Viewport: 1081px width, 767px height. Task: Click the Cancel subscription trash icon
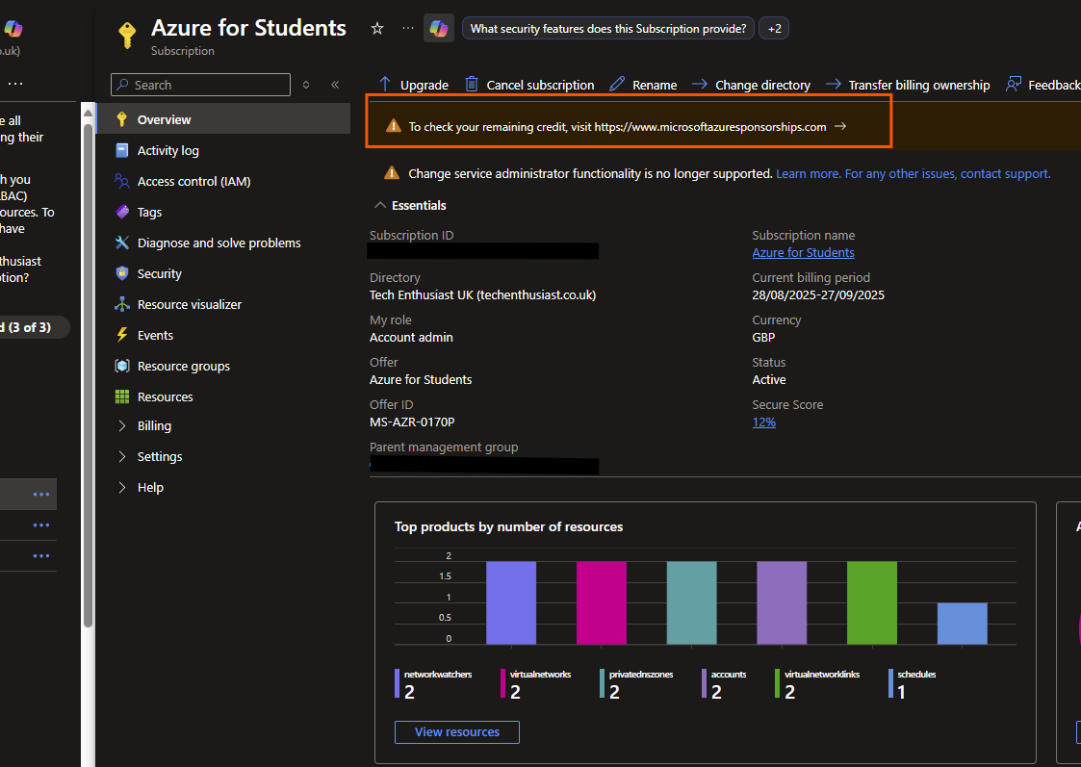472,84
